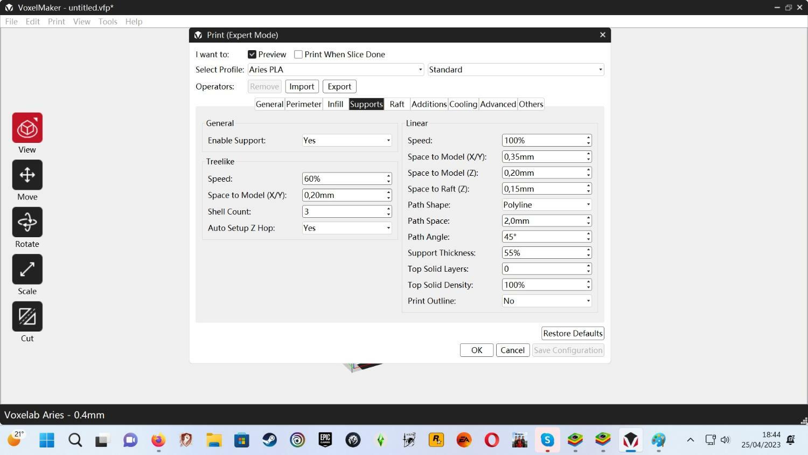Show hidden system tray icons
The width and height of the screenshot is (808, 455).
(x=690, y=440)
